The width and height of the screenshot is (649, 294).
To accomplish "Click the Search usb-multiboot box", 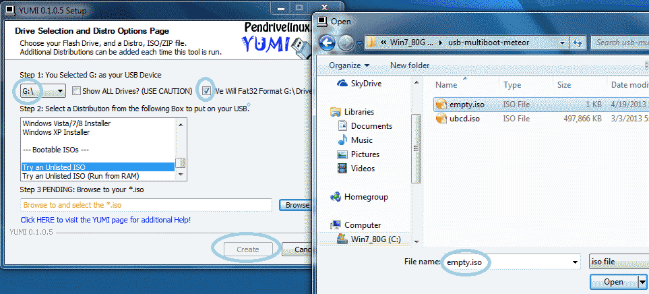I will click(619, 42).
